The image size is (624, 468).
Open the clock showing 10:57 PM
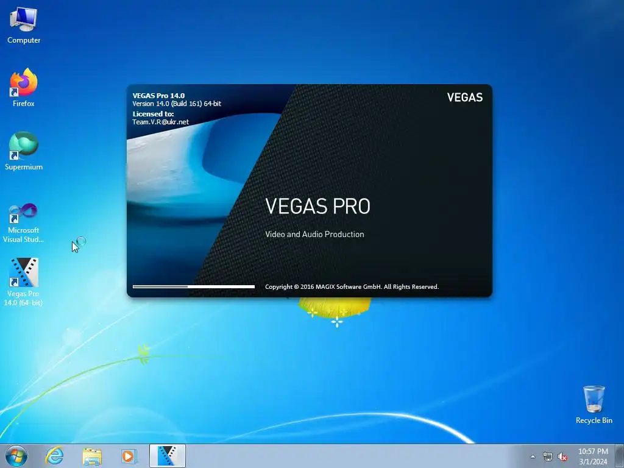click(593, 456)
